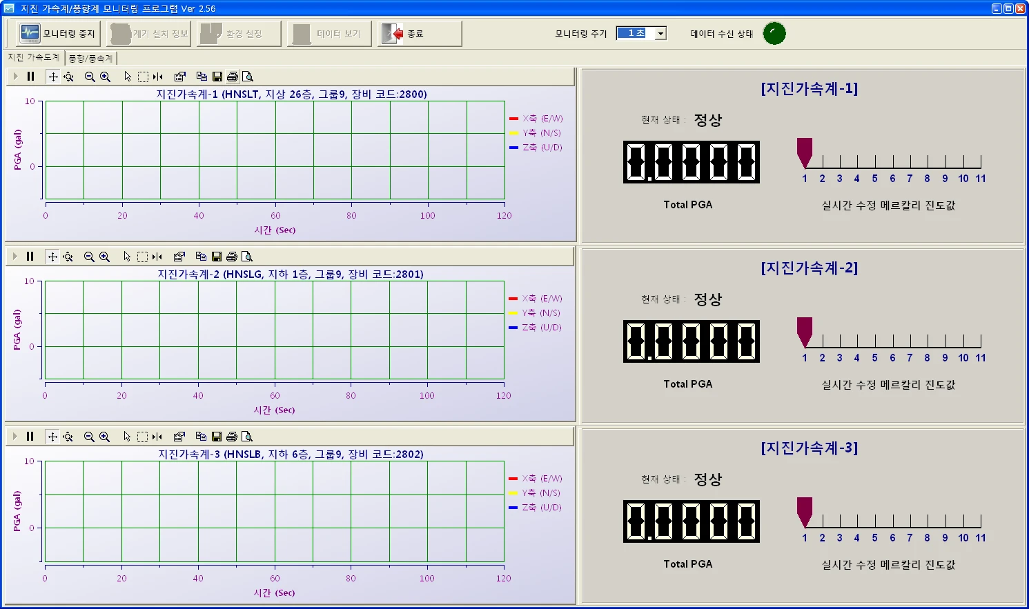Click the 정상 status text under [지진가속계-2]
This screenshot has width=1029, height=609.
coord(708,299)
